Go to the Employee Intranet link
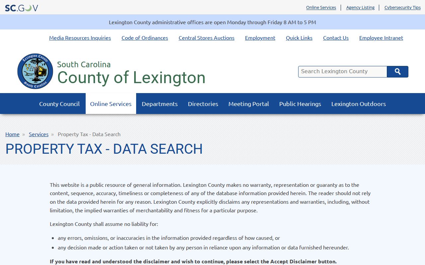 pos(381,38)
